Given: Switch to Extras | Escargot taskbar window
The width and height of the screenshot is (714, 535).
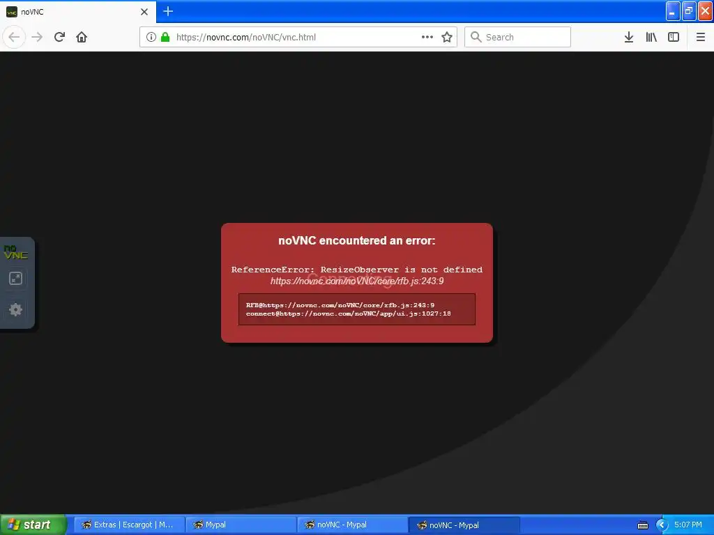Looking at the screenshot, I should click(x=129, y=525).
